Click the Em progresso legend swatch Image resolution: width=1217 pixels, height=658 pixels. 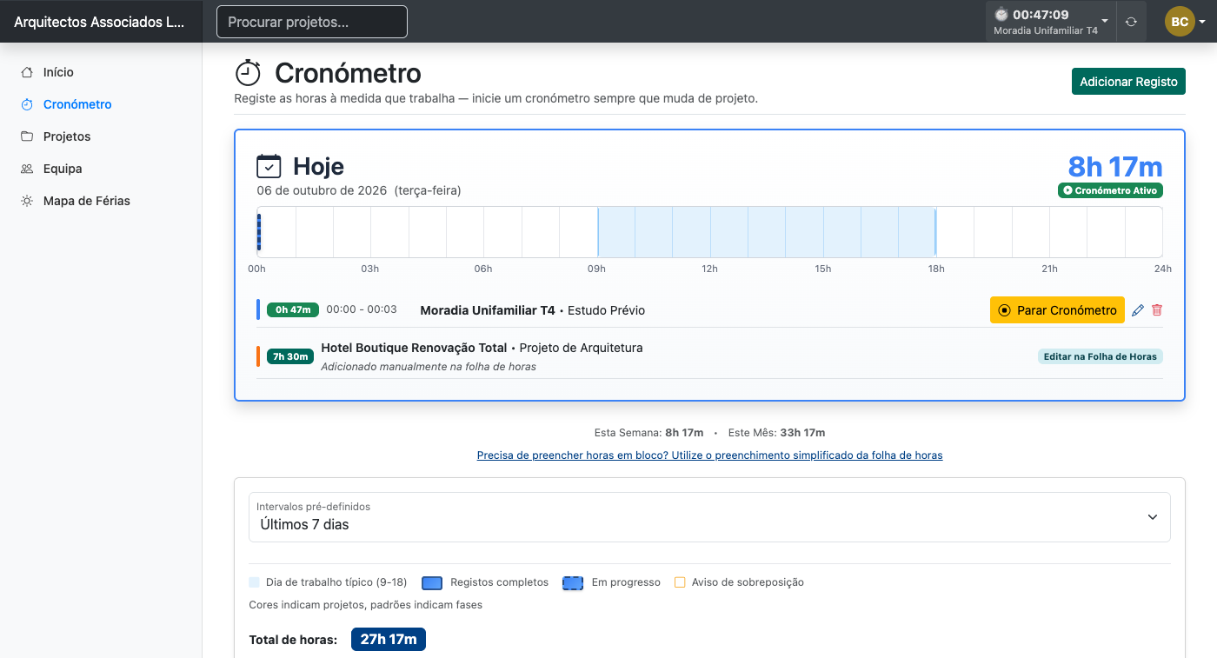coord(574,582)
